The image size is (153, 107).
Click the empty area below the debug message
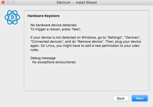(86, 77)
